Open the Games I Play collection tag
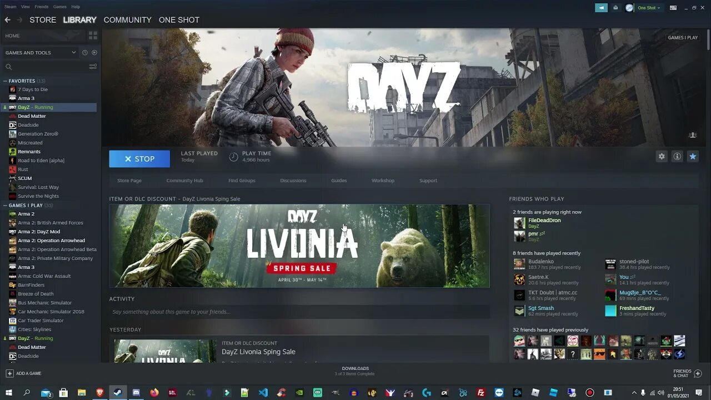 [x=683, y=38]
